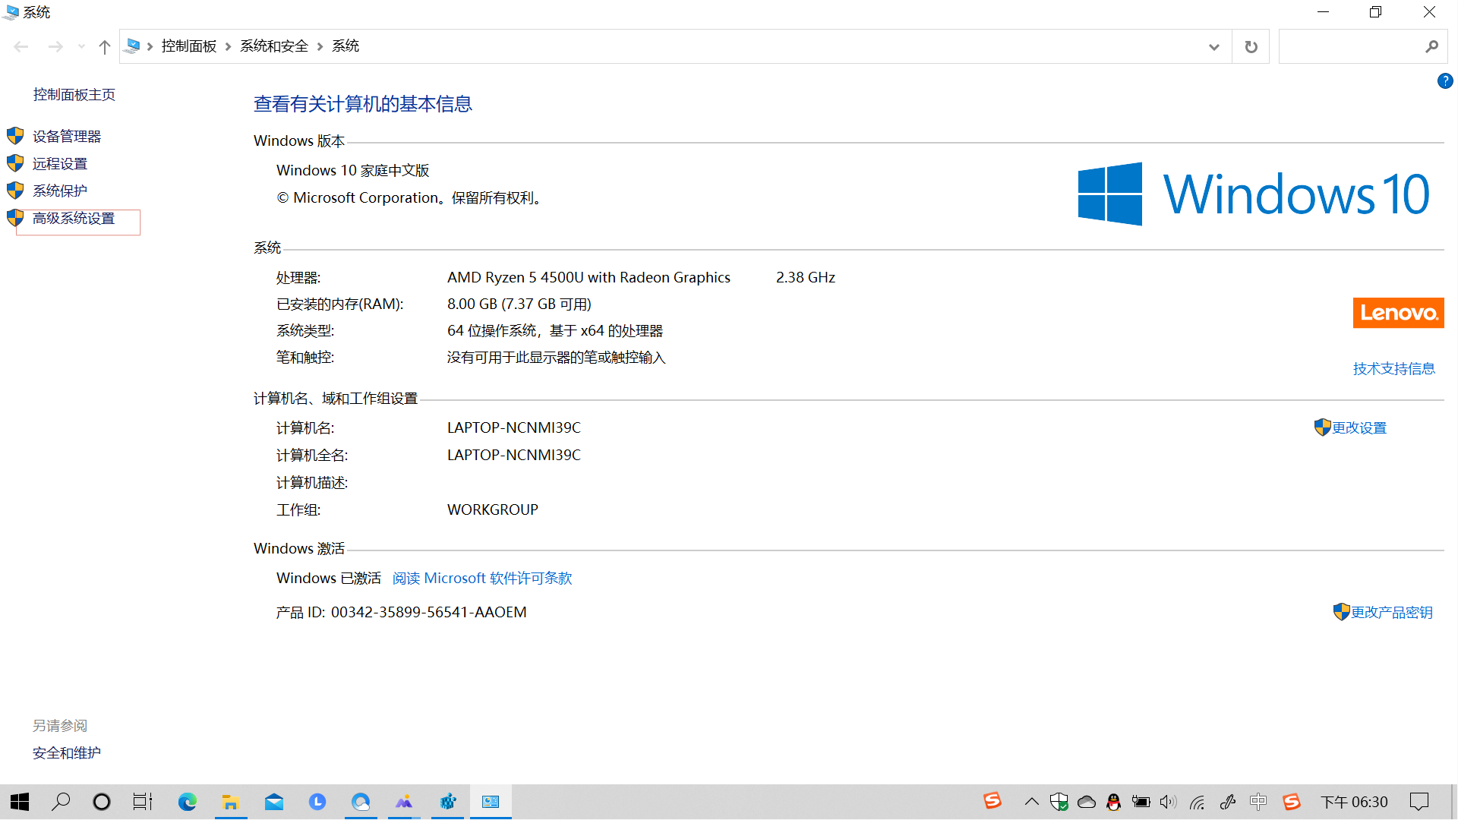Click pen workspace tray icon
The image size is (1458, 820).
tap(1227, 802)
